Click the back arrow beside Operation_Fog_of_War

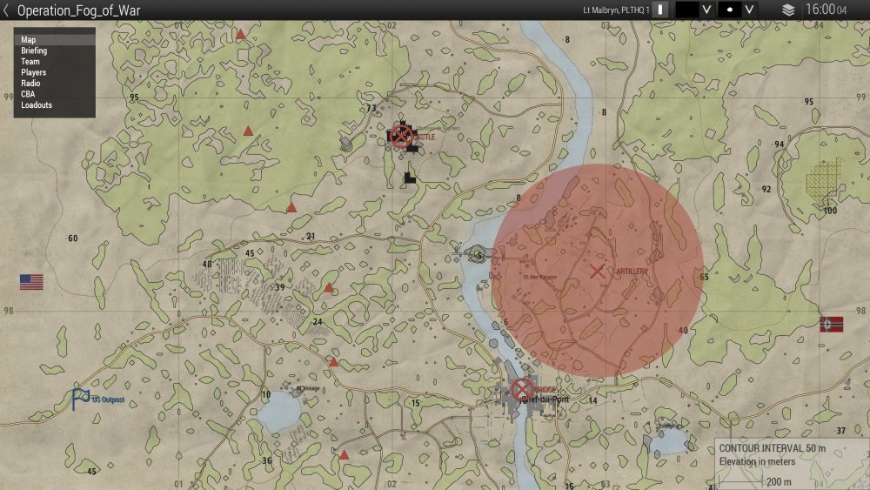click(x=7, y=10)
